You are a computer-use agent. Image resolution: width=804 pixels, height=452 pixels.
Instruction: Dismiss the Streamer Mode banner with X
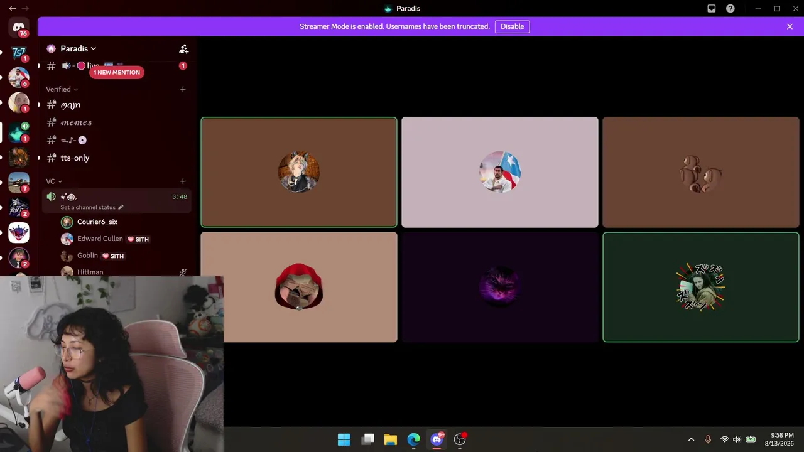click(790, 26)
